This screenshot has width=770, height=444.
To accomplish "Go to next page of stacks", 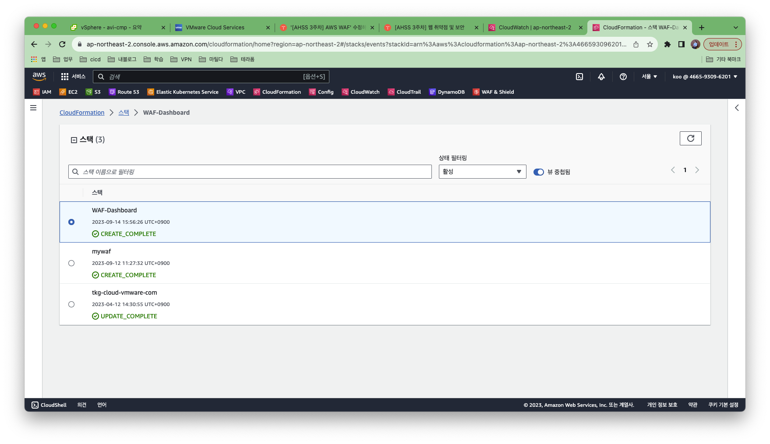I will click(x=697, y=170).
